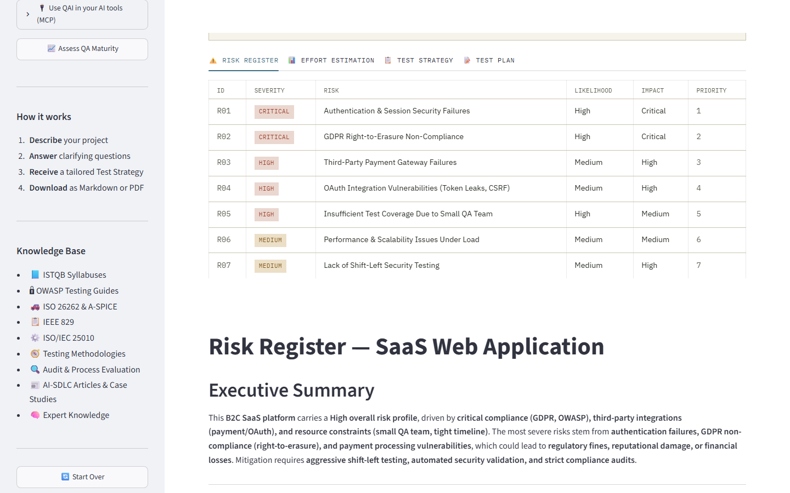This screenshot has width=790, height=493.
Task: Select AI-SDLC Articles & Case Studies entry
Action: 78,392
